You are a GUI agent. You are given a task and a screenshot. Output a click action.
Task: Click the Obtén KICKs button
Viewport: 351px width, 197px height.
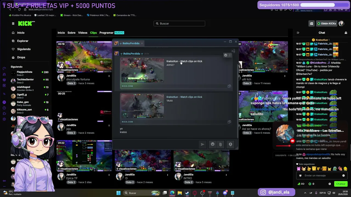(x=326, y=24)
